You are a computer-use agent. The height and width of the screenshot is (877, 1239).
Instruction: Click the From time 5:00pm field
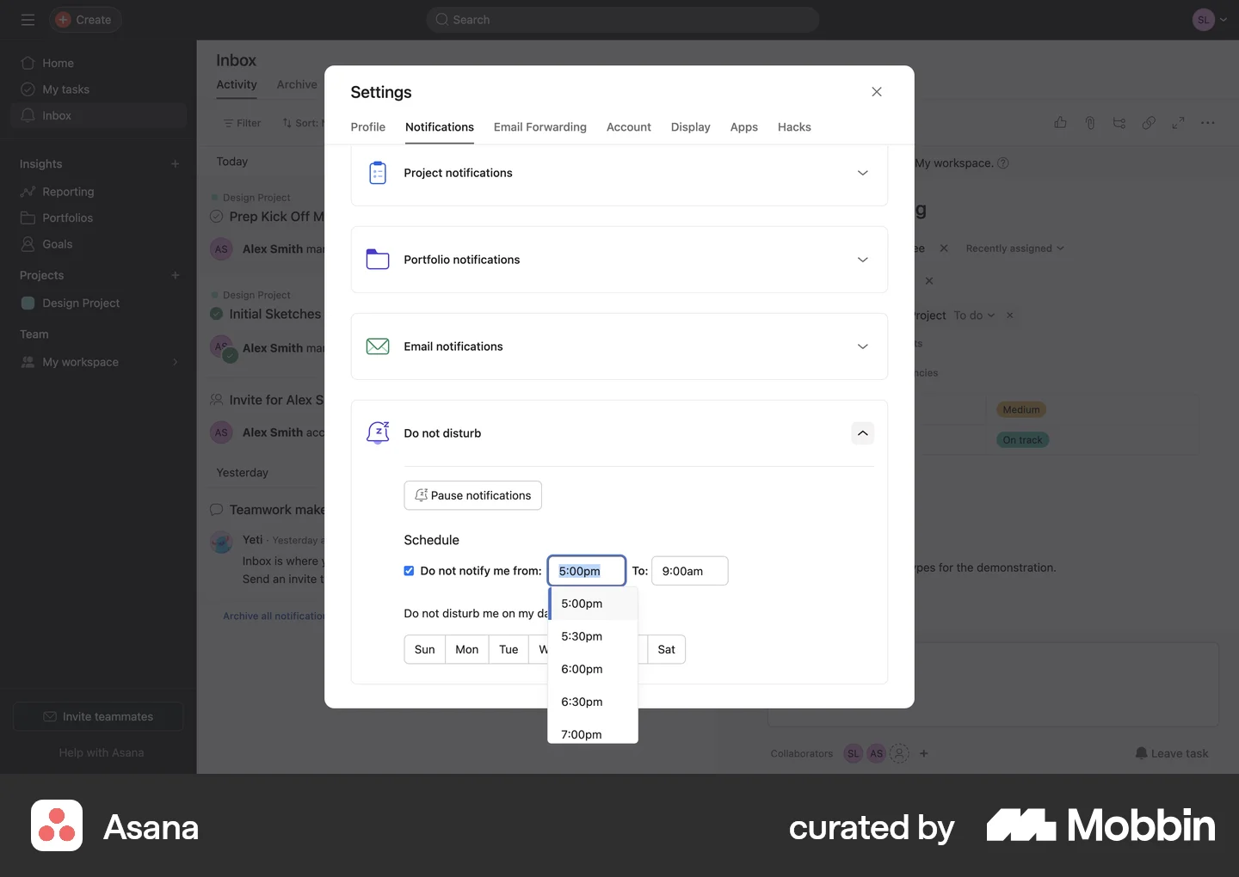[587, 571]
